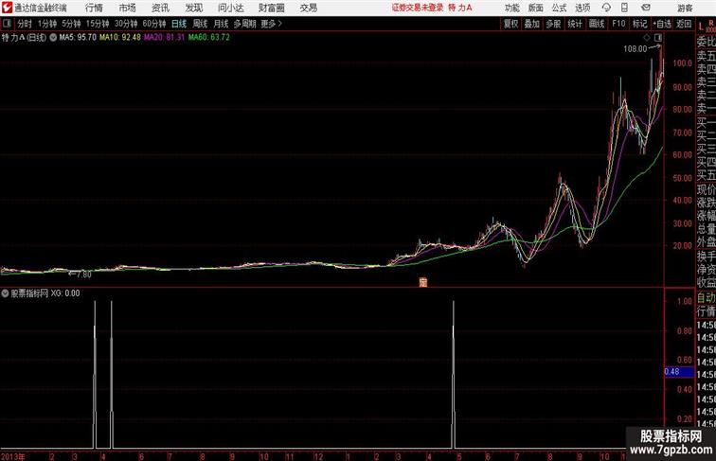Open the mobile phone icon
The image size is (716, 461).
[x=624, y=8]
